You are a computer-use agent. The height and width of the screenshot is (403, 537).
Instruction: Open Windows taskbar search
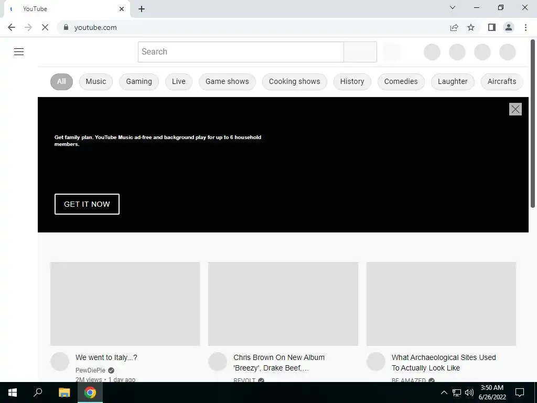[38, 393]
